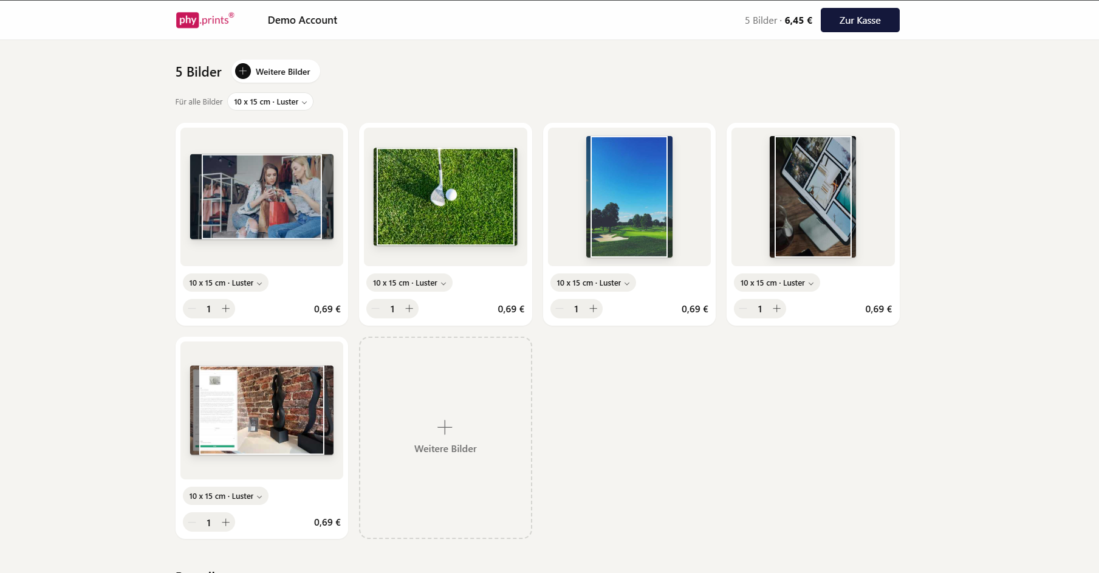Decrease quantity of the shopping women photo
The width and height of the screenshot is (1099, 573).
click(x=192, y=309)
